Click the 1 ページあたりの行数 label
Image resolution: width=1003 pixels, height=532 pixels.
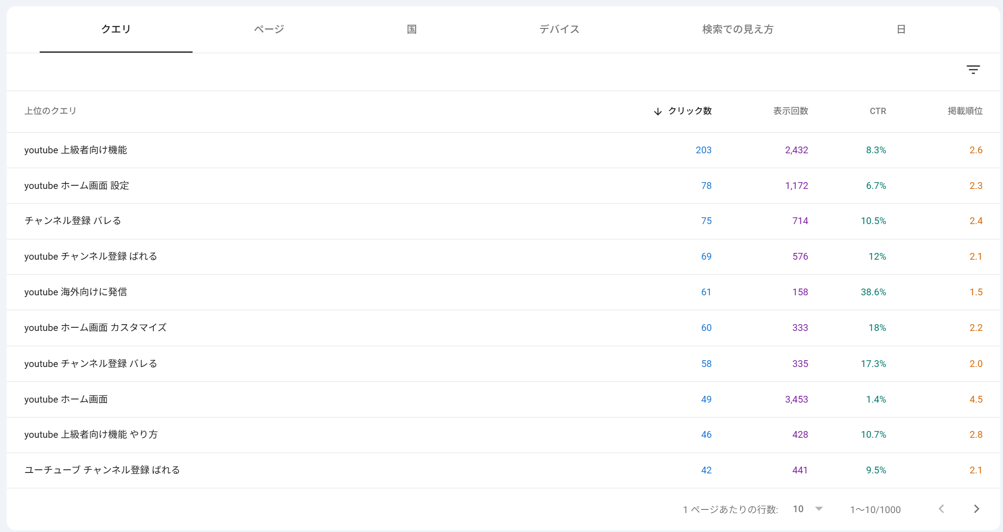[x=731, y=510]
